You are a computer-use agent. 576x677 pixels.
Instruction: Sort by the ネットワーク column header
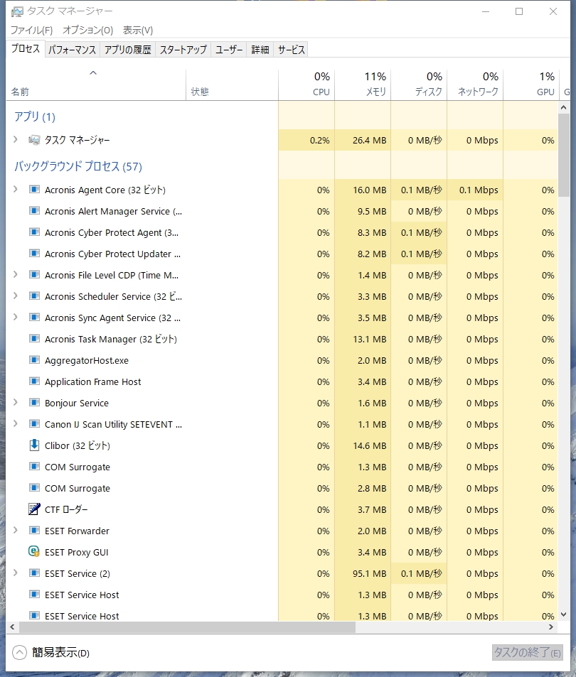(x=475, y=85)
